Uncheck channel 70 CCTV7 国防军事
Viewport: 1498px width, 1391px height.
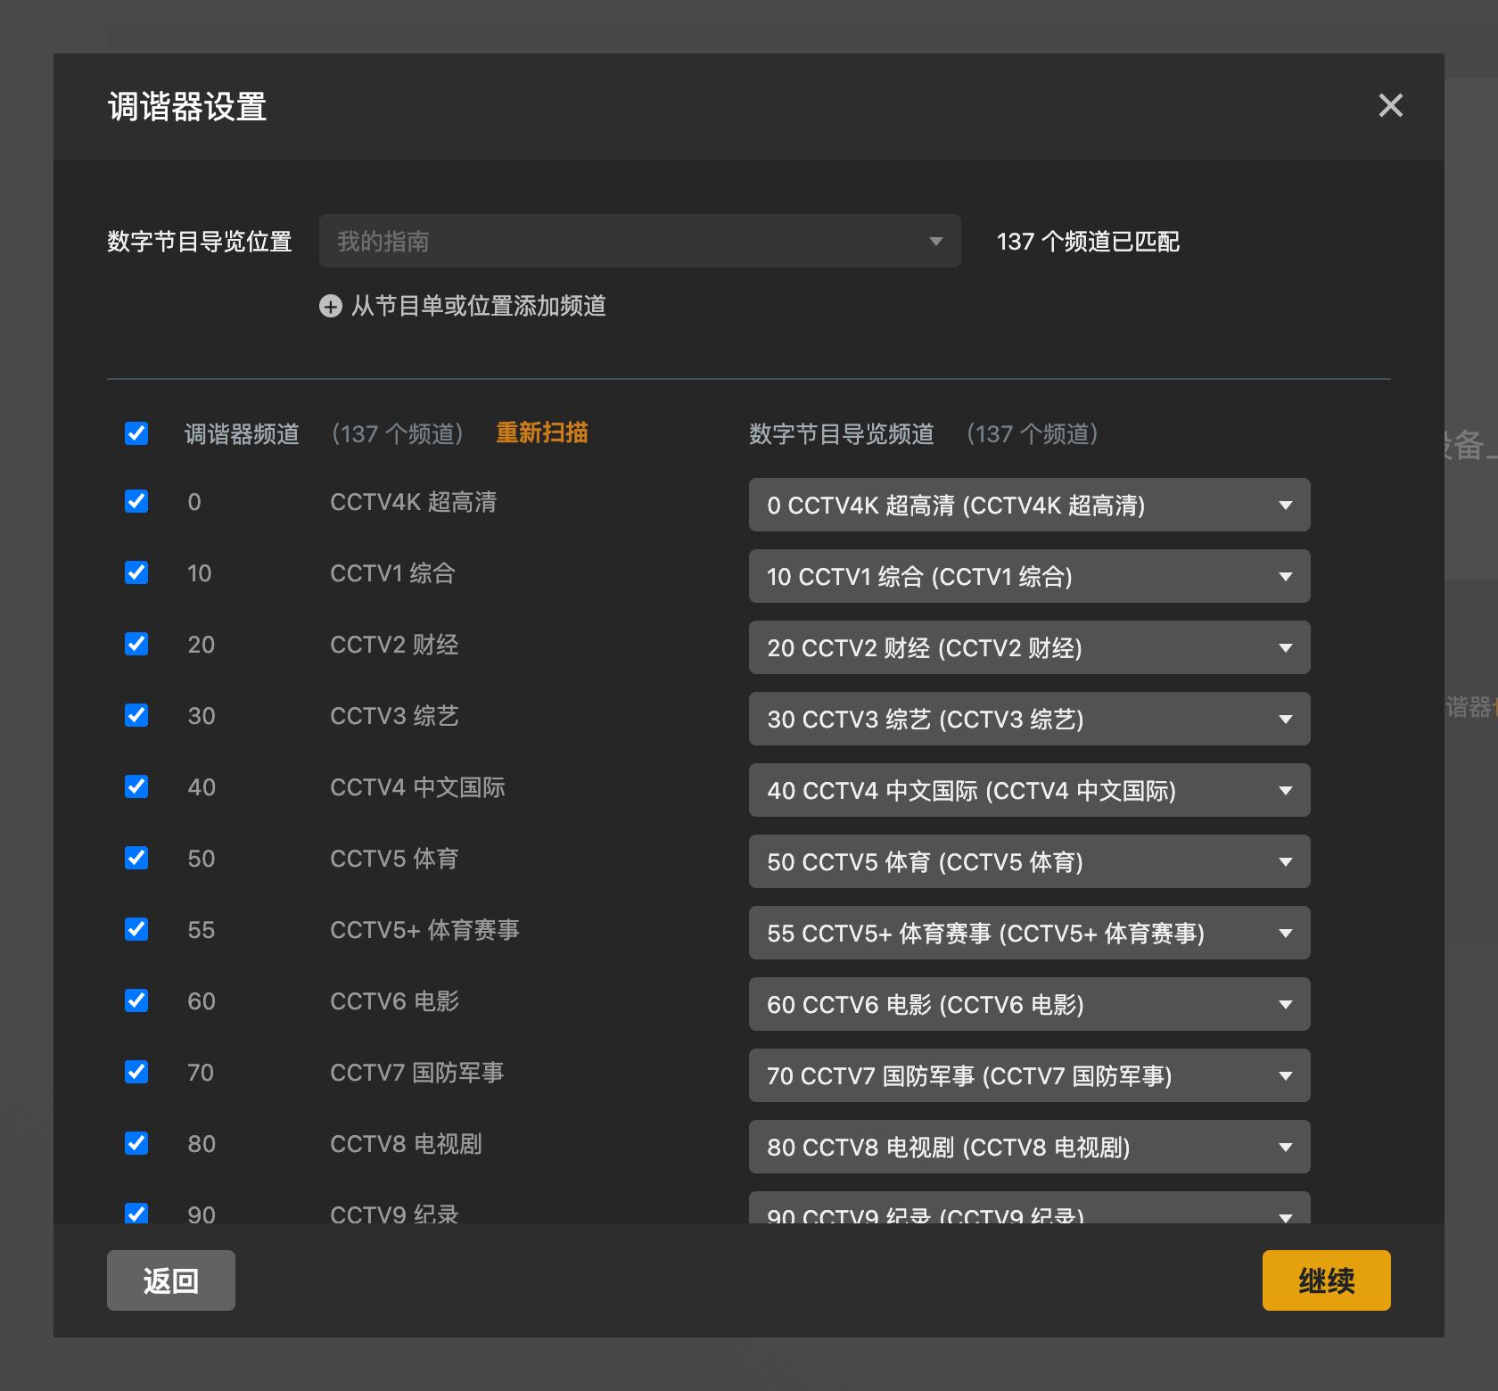tap(136, 1072)
